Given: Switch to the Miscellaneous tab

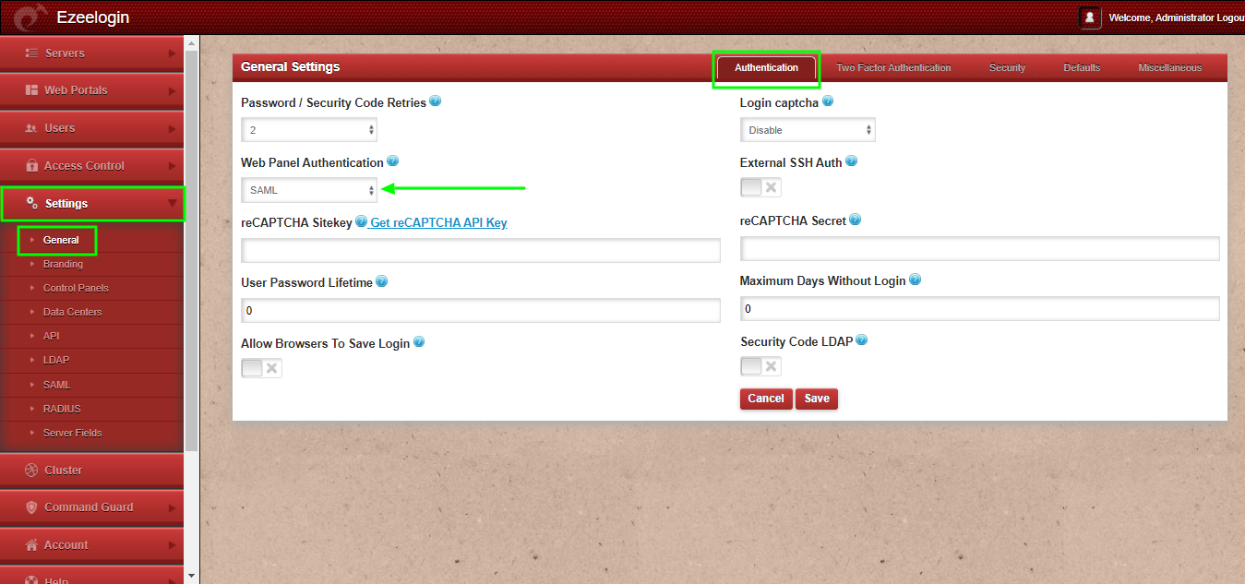Looking at the screenshot, I should pyautogui.click(x=1169, y=68).
